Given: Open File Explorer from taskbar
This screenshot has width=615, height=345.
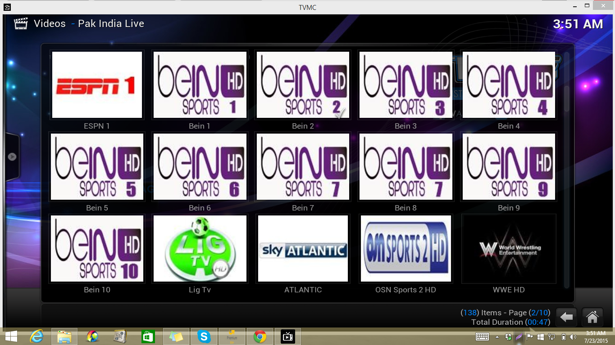Looking at the screenshot, I should click(64, 336).
